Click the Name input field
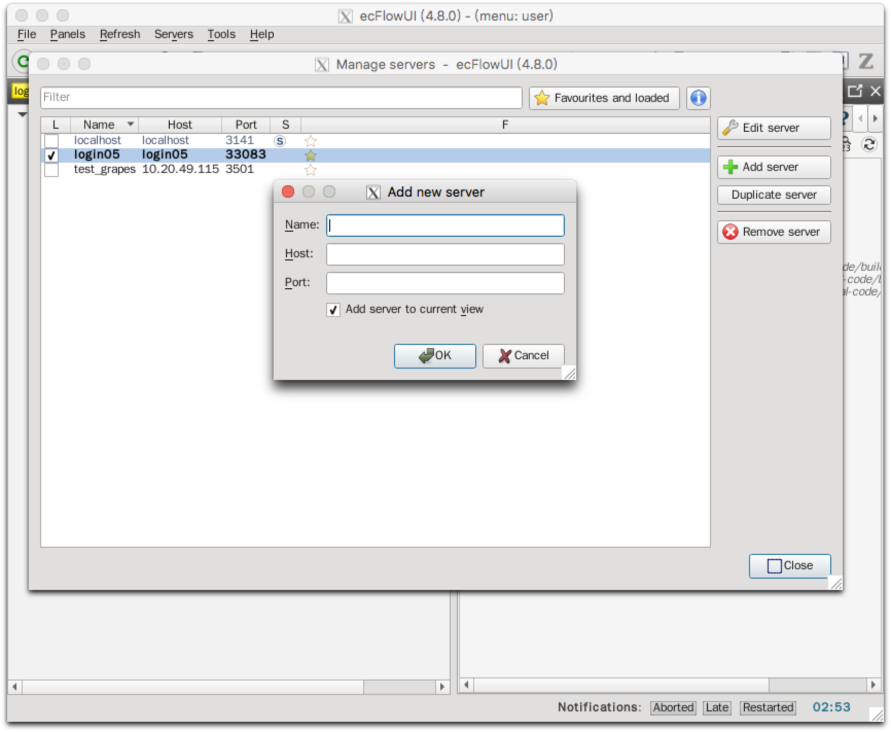The height and width of the screenshot is (732, 891). (x=445, y=225)
